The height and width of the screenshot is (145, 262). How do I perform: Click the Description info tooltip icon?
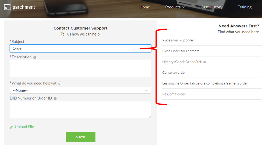pos(35,57)
